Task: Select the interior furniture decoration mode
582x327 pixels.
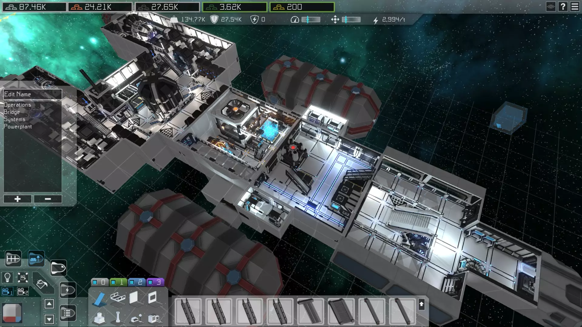Action: click(x=36, y=259)
